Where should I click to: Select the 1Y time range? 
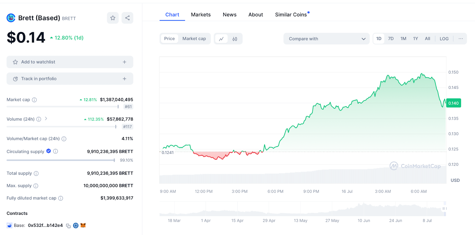pos(415,39)
